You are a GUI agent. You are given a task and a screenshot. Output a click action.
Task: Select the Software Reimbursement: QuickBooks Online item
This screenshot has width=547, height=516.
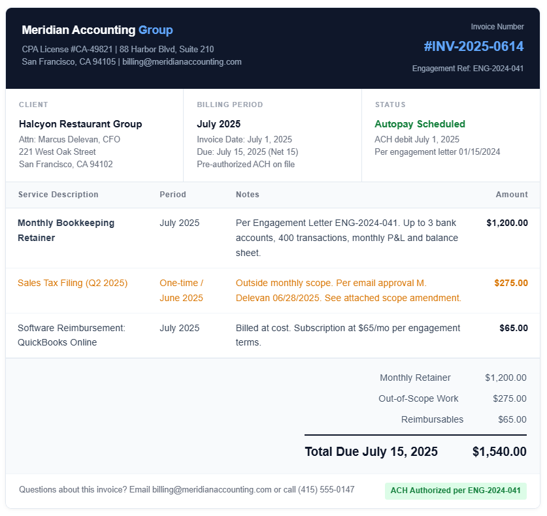(x=71, y=335)
